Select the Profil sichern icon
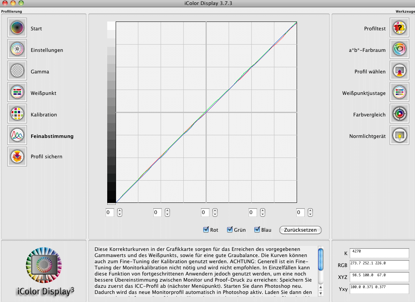The height and width of the screenshot is (302, 415). click(x=17, y=157)
